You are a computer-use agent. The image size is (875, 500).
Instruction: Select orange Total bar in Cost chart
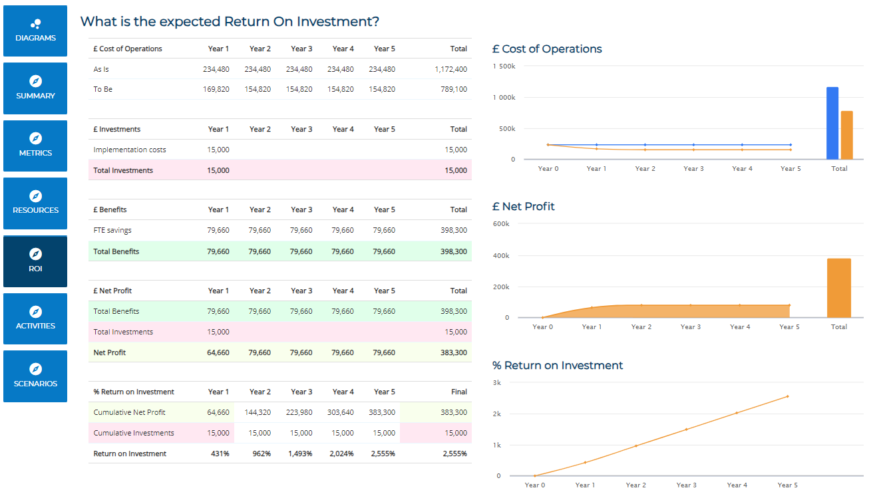846,135
